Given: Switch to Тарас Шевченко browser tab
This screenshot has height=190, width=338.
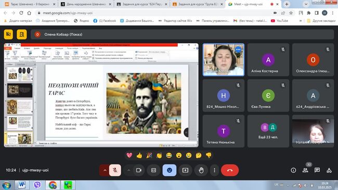Looking at the screenshot, I should pos(30,4).
